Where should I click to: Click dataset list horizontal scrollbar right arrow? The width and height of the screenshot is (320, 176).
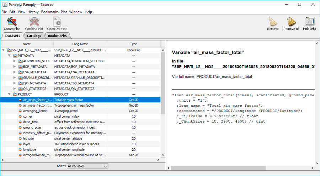click(158, 160)
